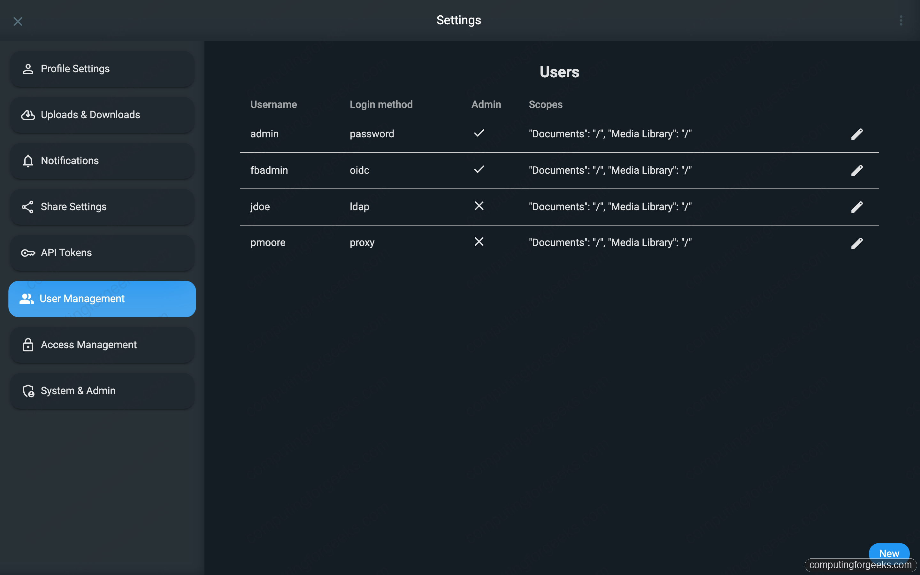Image resolution: width=920 pixels, height=575 pixels.
Task: Click the Profile Settings person icon
Action: (28, 69)
